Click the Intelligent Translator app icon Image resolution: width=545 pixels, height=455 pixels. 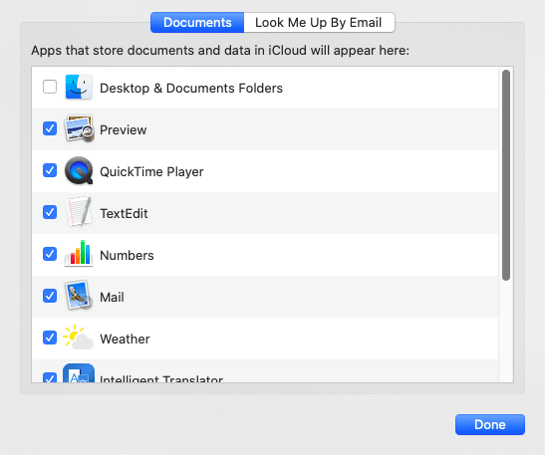coord(79,373)
